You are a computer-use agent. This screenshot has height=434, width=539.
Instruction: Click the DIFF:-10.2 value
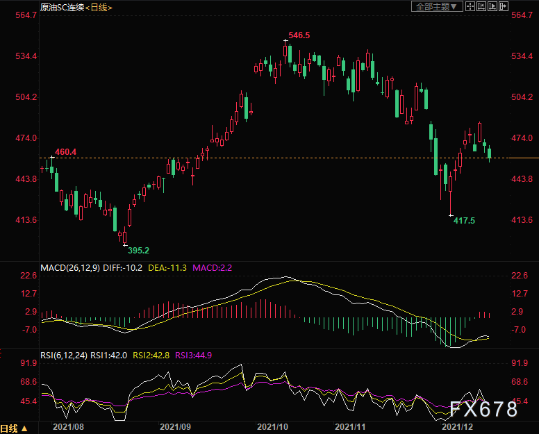(123, 267)
